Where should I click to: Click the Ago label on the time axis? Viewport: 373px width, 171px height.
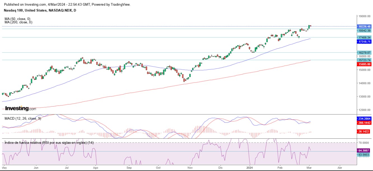point(95,168)
